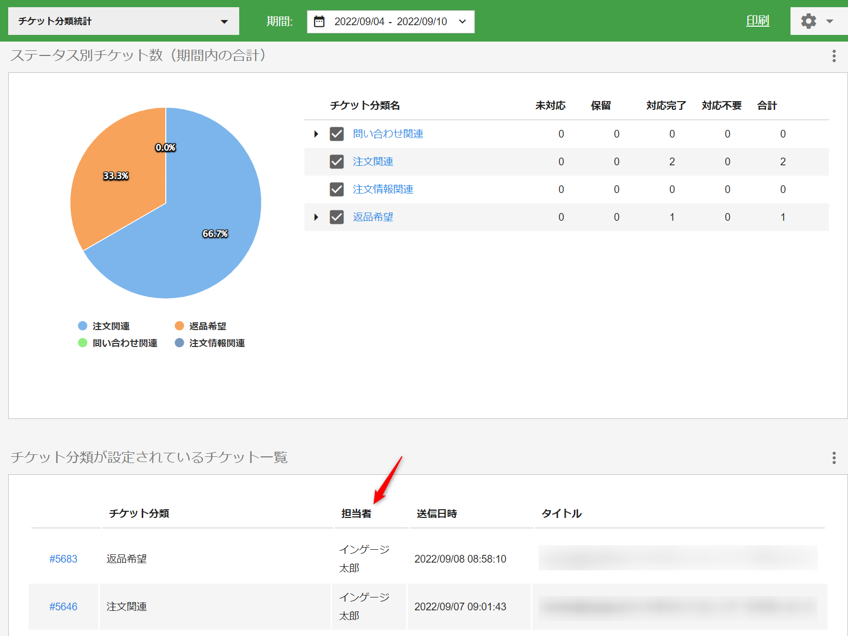This screenshot has width=848, height=636.
Task: Uncheck the 問い合わせ関連 checkbox
Action: pos(337,134)
